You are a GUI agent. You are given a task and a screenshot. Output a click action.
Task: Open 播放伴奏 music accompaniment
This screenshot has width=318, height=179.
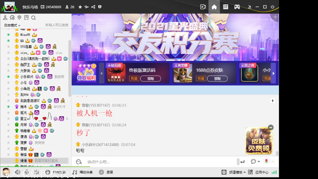[83, 172]
